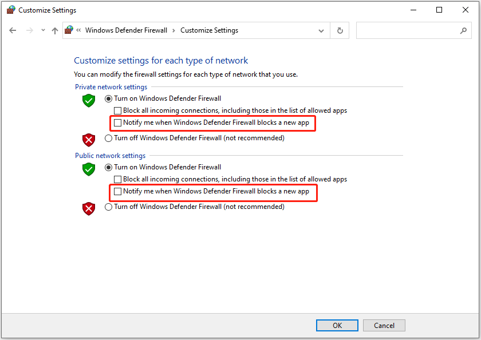This screenshot has height=340, width=481.
Task: Click 'You can modify the firewall settings' text
Action: [x=186, y=74]
